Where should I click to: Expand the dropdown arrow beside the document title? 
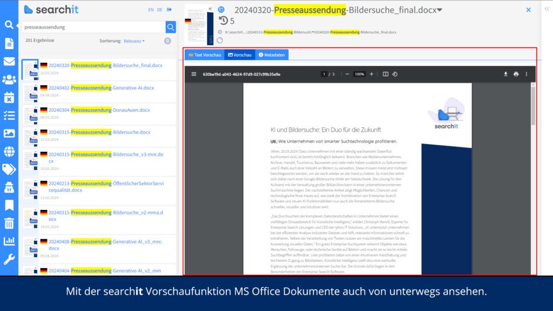[440, 10]
